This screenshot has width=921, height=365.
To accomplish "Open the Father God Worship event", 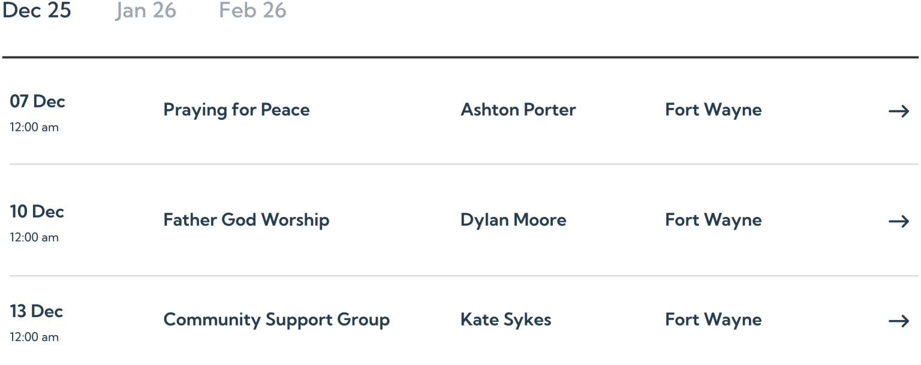I will coord(246,221).
